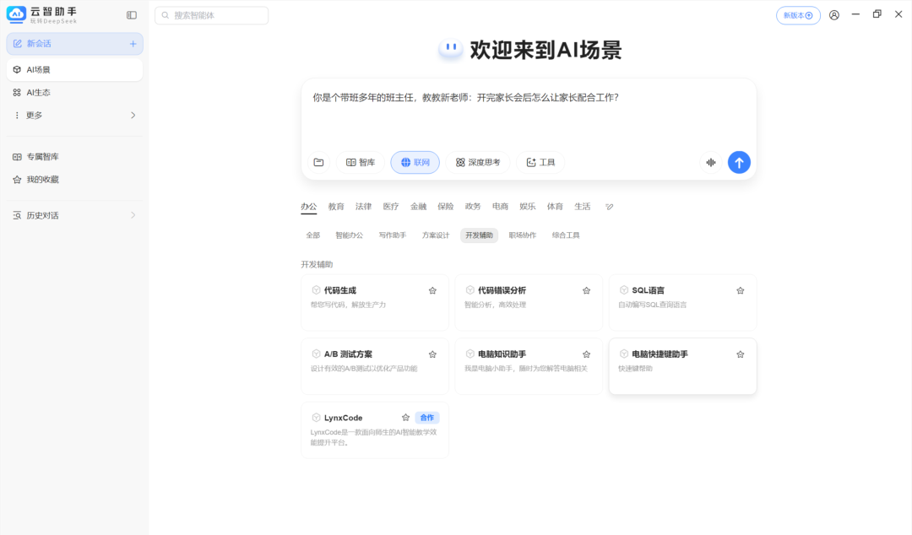The image size is (912, 535).
Task: Expand the 历史对话 section
Action: (x=74, y=215)
